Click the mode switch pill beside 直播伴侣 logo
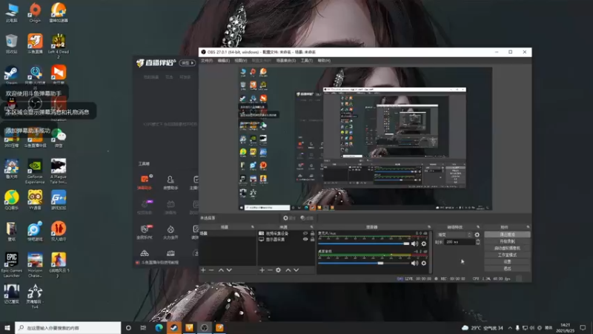The width and height of the screenshot is (593, 334). click(188, 63)
